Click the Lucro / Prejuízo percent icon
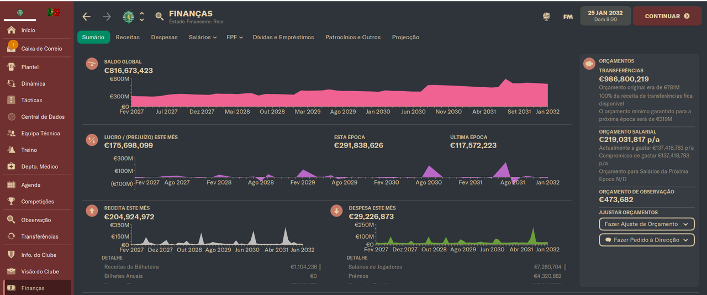Image resolution: width=707 pixels, height=295 pixels. tap(92, 140)
